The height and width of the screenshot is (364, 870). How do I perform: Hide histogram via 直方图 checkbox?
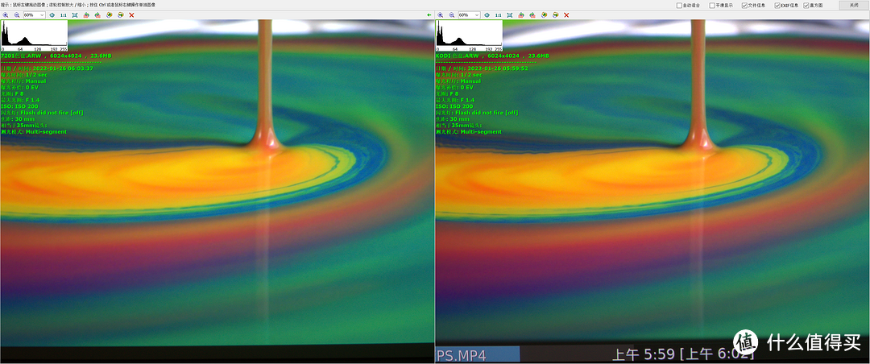point(806,5)
